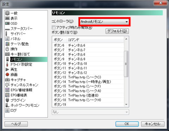Select row ボタン12 チャンネル12
The width and height of the screenshot is (169, 131).
tap(88, 73)
